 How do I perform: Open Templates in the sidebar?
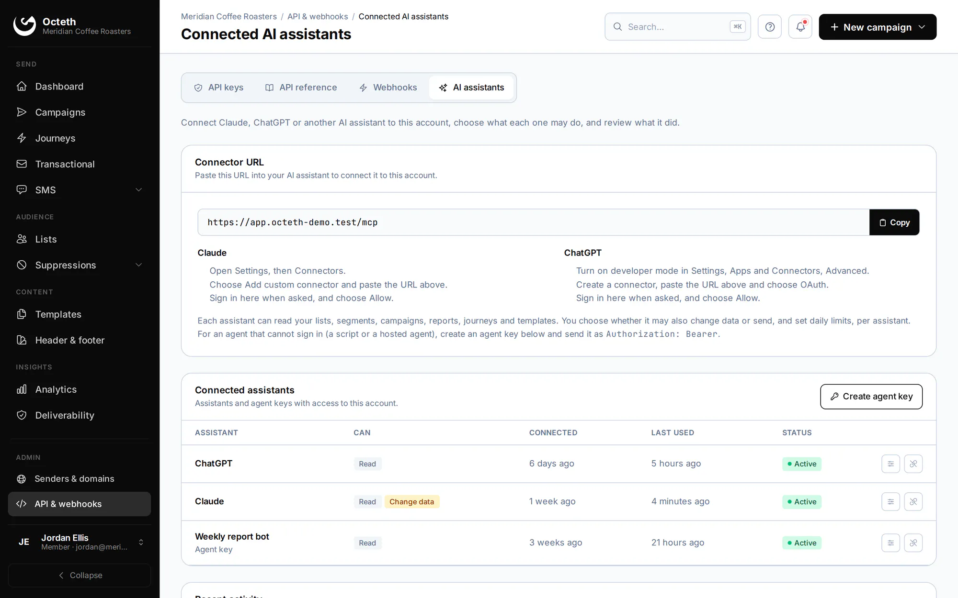click(80, 314)
